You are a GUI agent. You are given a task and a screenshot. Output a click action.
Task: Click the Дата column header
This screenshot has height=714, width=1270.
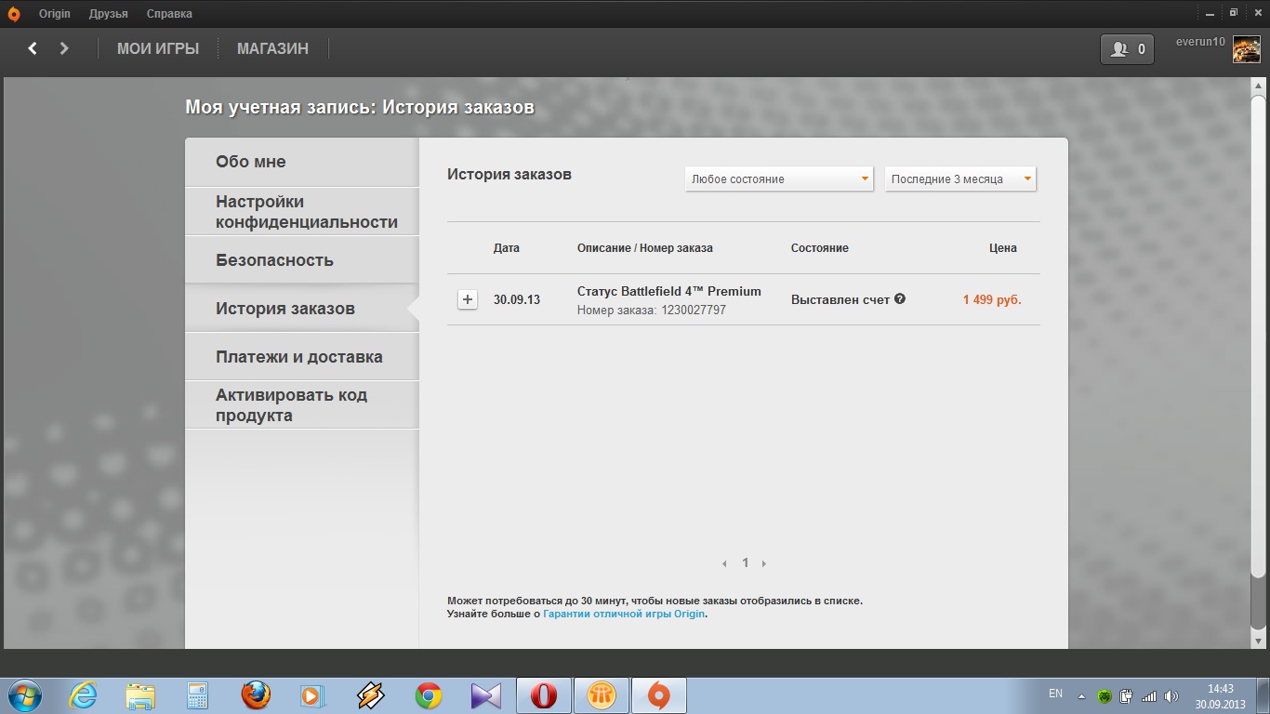507,248
